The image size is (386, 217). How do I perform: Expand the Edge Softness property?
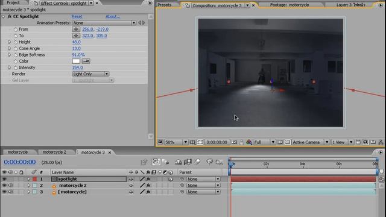click(10, 55)
